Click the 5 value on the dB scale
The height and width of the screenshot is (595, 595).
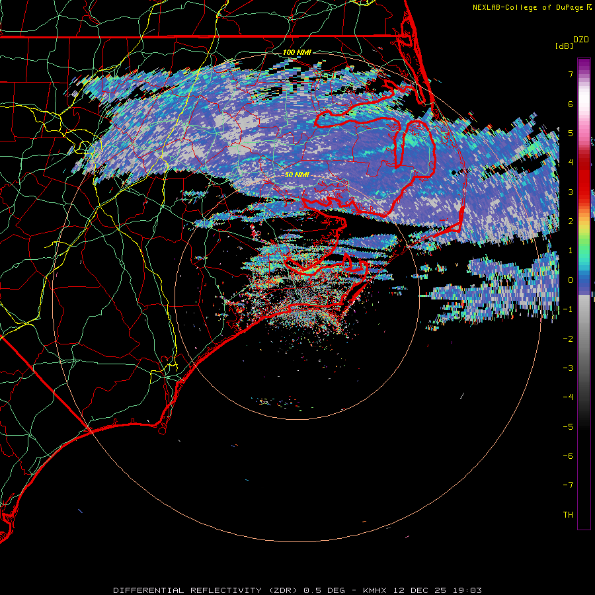571,133
